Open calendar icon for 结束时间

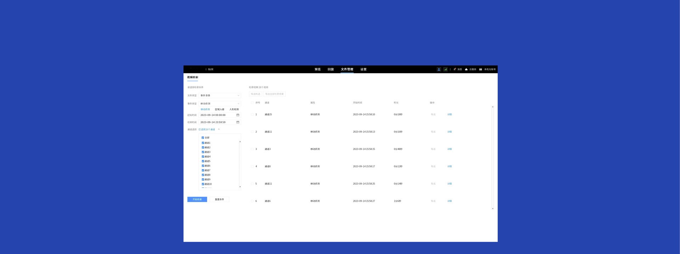(238, 122)
